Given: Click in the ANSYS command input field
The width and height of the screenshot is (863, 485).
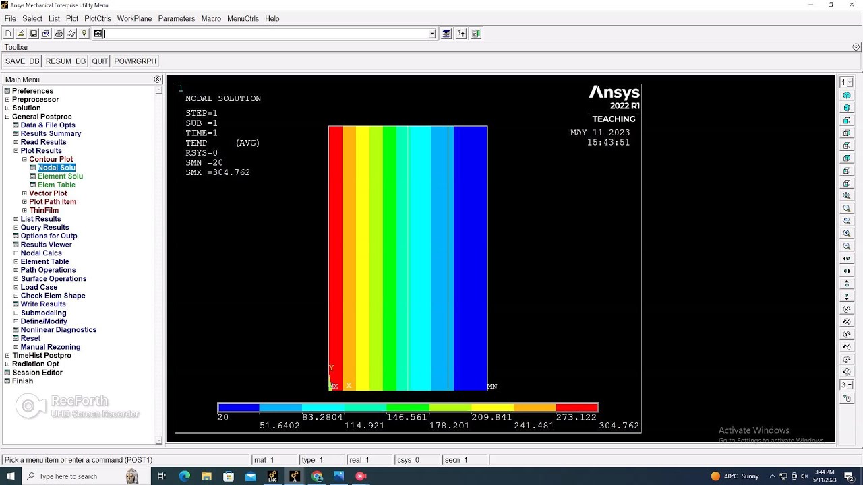Looking at the screenshot, I should pyautogui.click(x=266, y=34).
